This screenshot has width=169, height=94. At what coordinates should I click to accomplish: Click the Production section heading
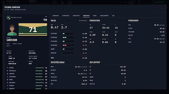point(95,21)
